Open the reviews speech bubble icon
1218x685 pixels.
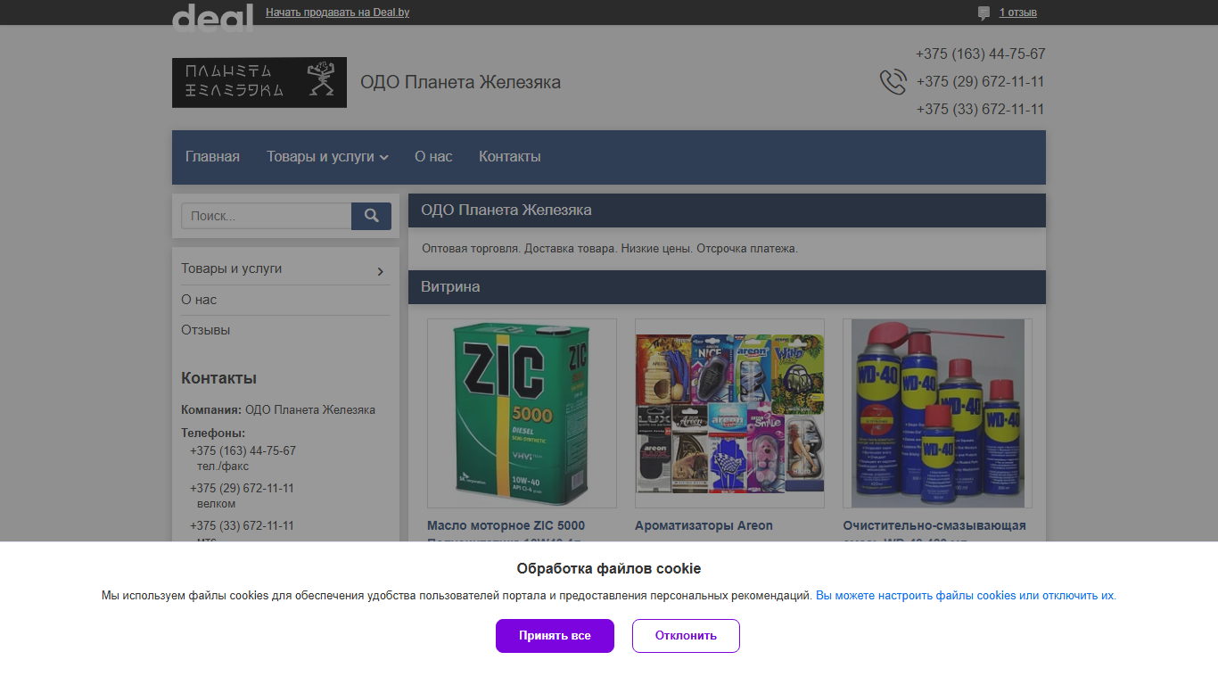pos(983,13)
